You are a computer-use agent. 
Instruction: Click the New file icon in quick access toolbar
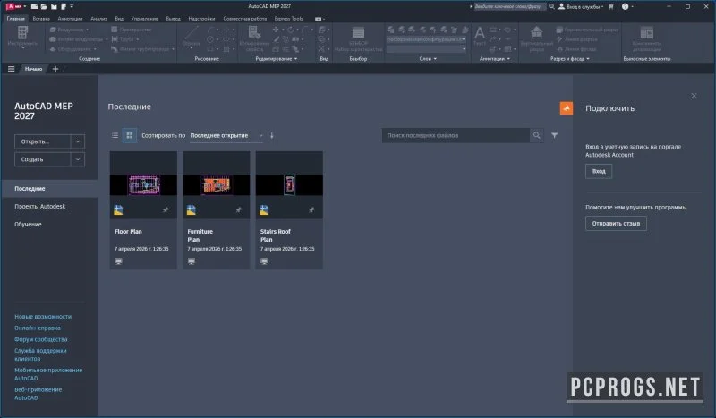point(34,6)
